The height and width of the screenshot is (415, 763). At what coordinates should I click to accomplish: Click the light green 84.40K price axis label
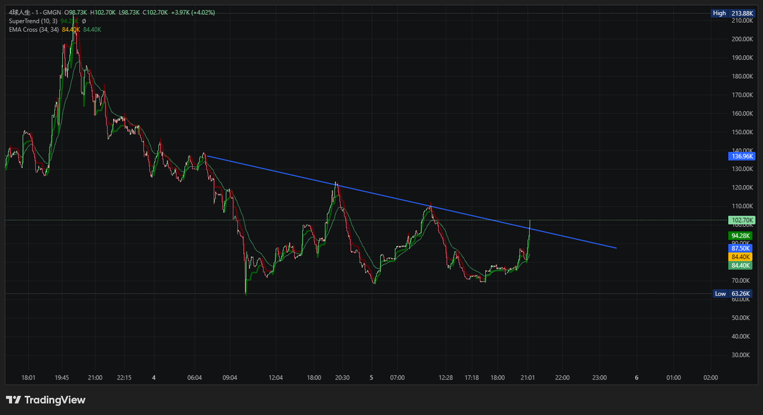click(741, 266)
